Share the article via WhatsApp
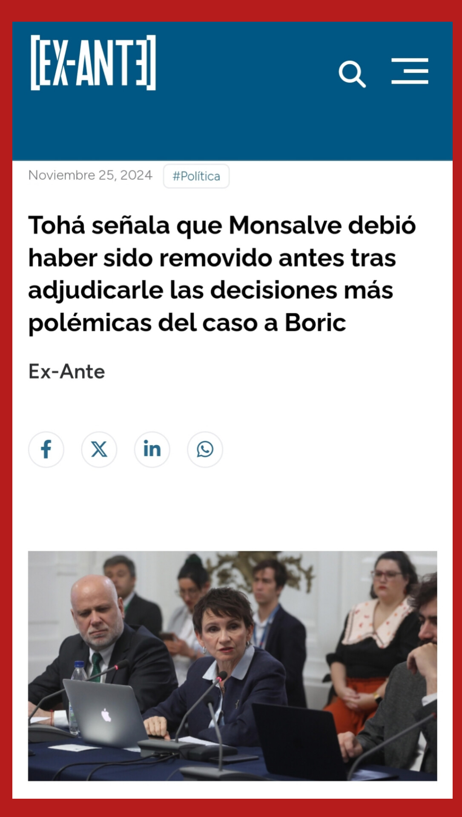462x817 pixels. tap(205, 449)
